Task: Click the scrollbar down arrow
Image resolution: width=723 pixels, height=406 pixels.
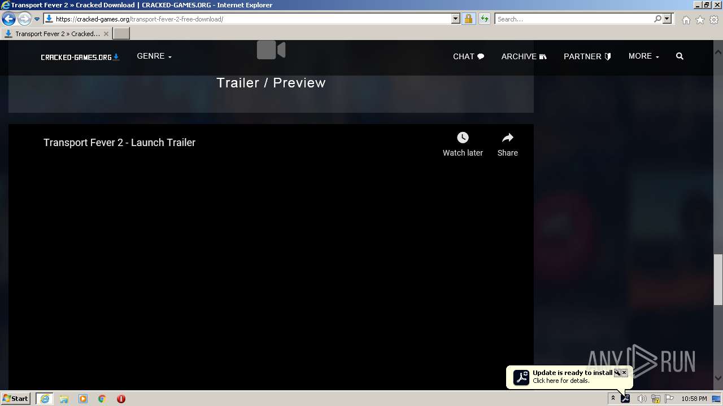Action: [x=718, y=378]
